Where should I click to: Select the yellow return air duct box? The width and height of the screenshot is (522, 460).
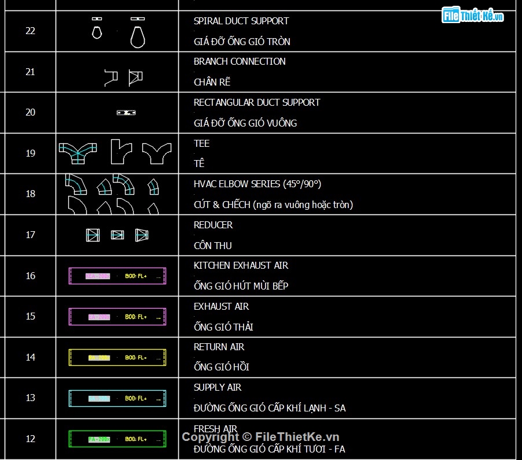117,358
